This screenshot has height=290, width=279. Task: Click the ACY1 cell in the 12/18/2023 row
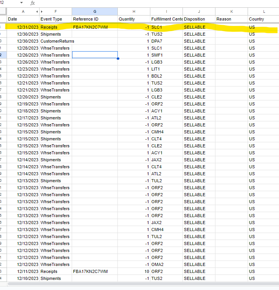tap(166, 111)
